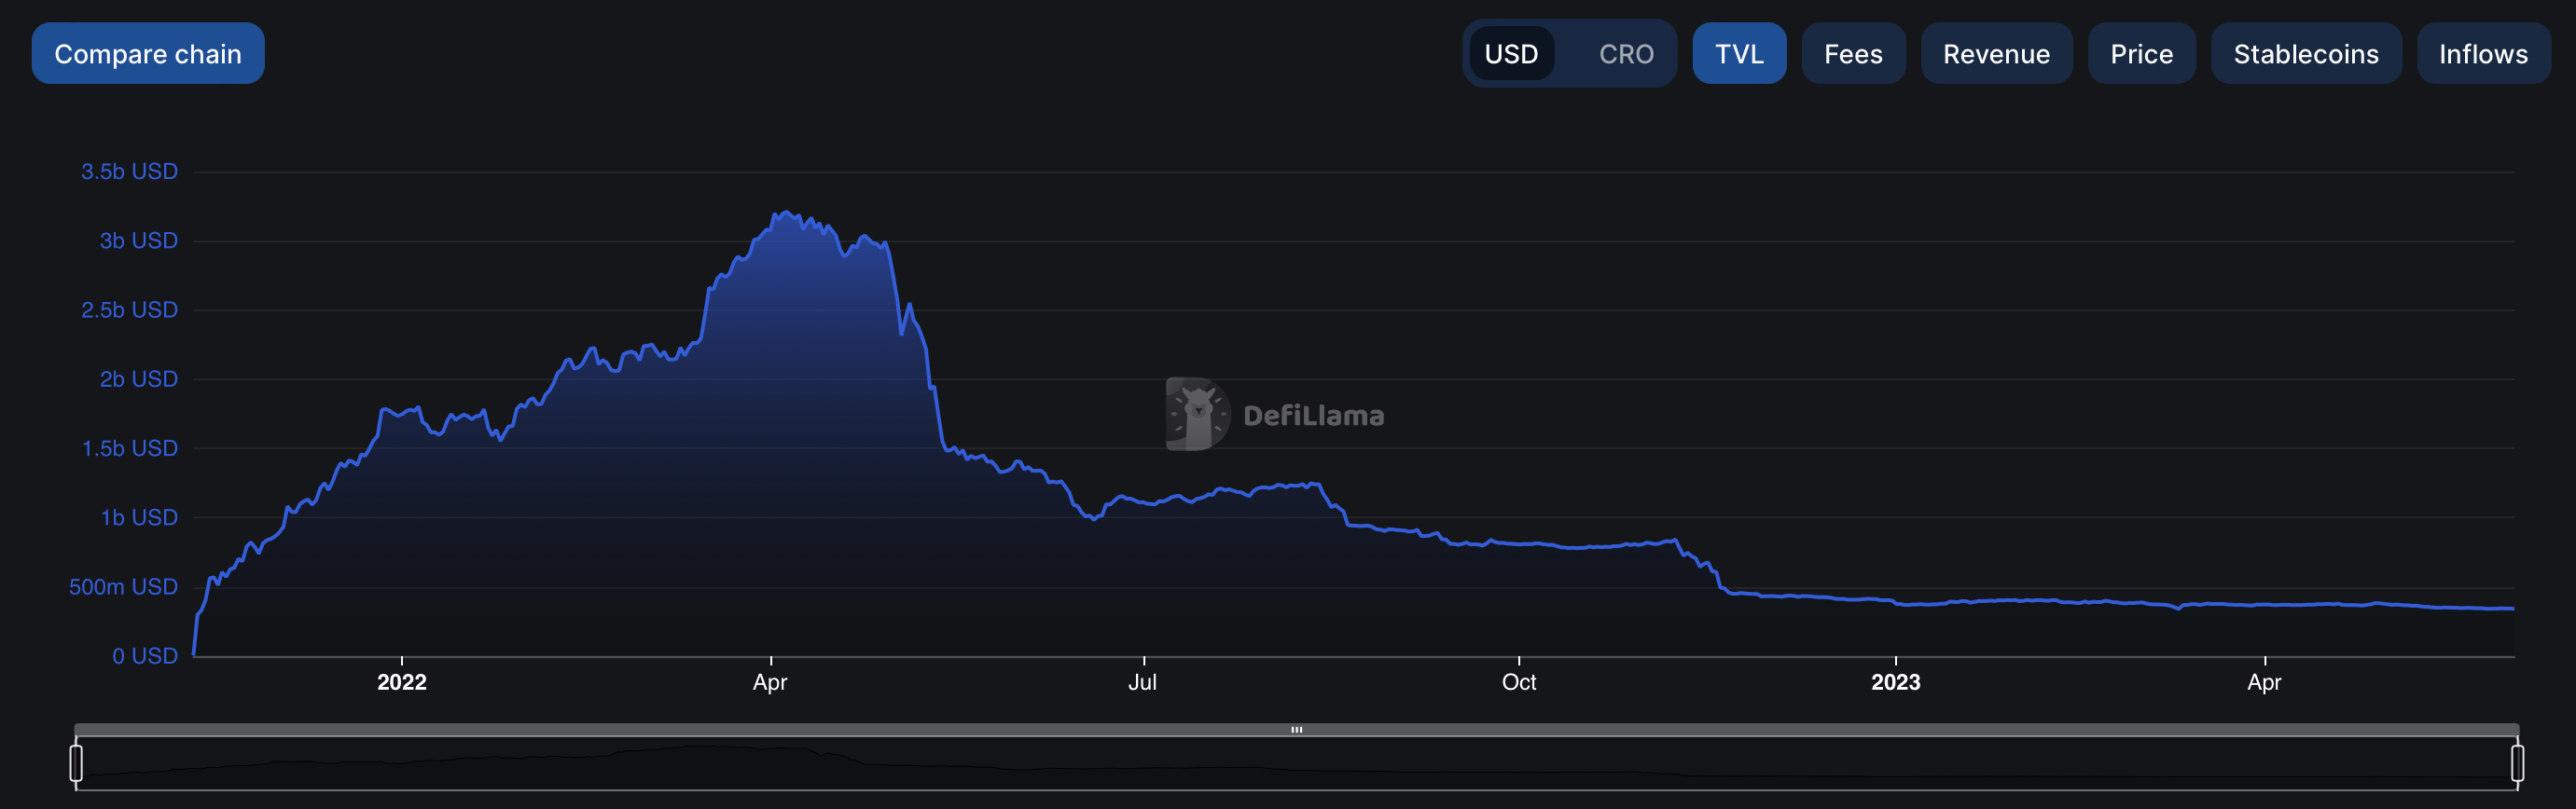Click the 0 USD axis label
Screen dimensions: 2576x809
(x=144, y=655)
